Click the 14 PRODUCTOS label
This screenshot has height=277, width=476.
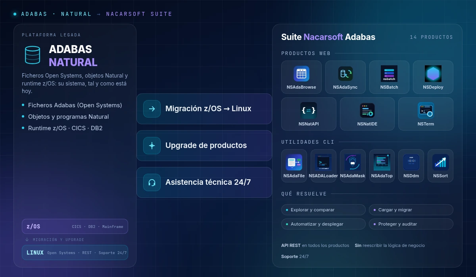point(431,37)
